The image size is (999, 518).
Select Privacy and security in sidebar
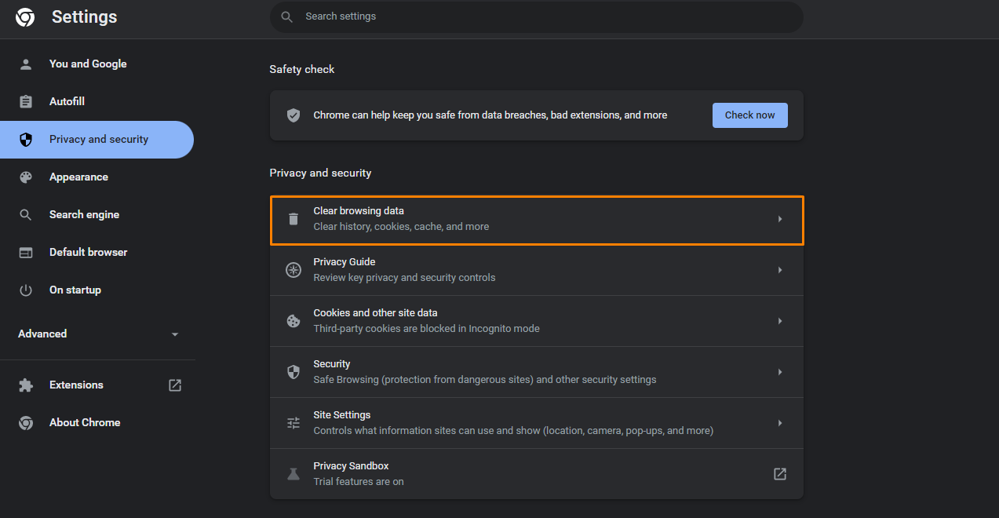[x=97, y=140]
